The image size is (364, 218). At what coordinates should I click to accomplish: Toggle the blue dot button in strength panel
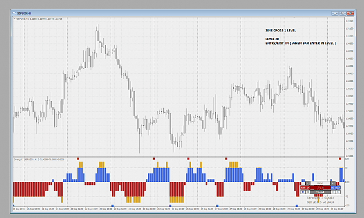[303, 192]
